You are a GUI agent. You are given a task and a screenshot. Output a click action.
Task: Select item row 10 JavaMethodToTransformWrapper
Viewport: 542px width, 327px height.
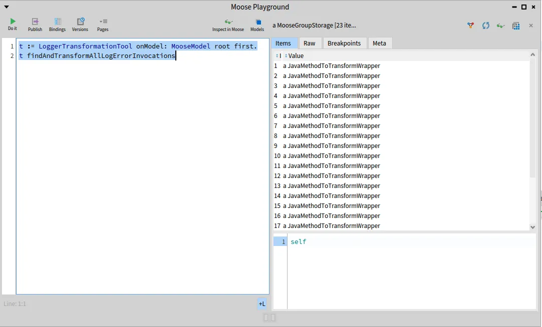click(401, 156)
